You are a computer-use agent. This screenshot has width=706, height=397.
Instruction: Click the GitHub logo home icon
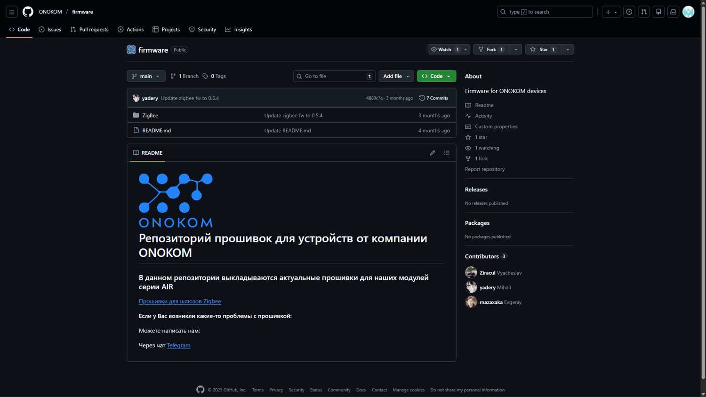(x=28, y=12)
